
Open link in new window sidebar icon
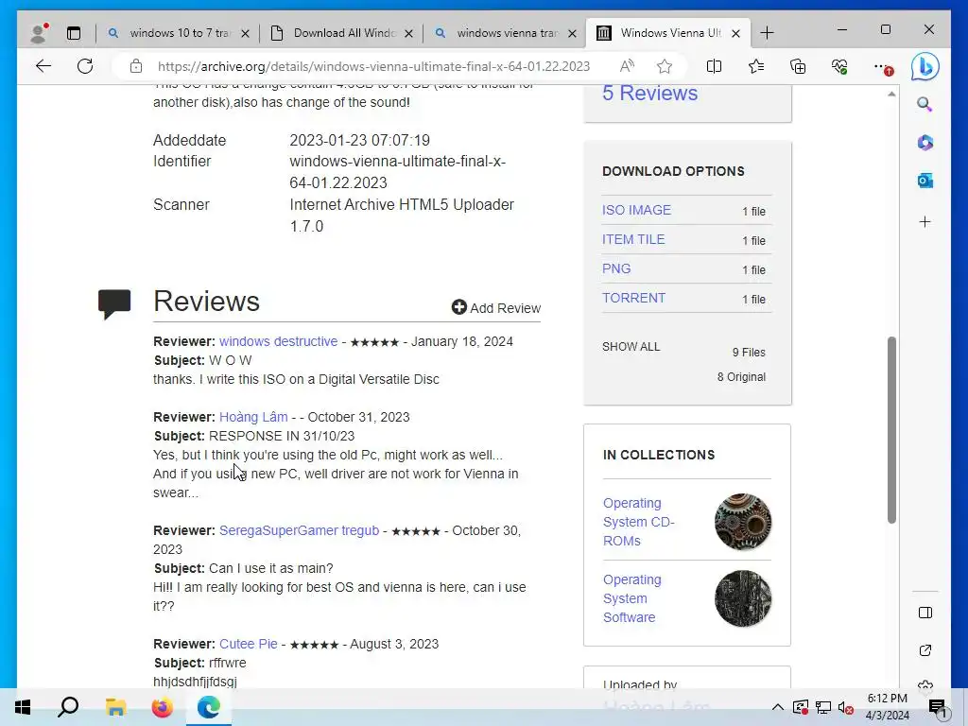[x=925, y=650]
